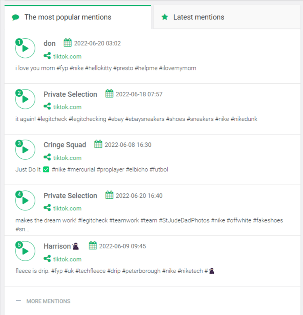Expand the More Mentions list
Viewport: 303px width, 315px height.
click(x=48, y=301)
